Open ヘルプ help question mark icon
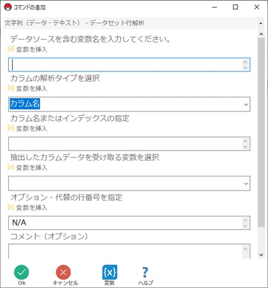 point(145,272)
